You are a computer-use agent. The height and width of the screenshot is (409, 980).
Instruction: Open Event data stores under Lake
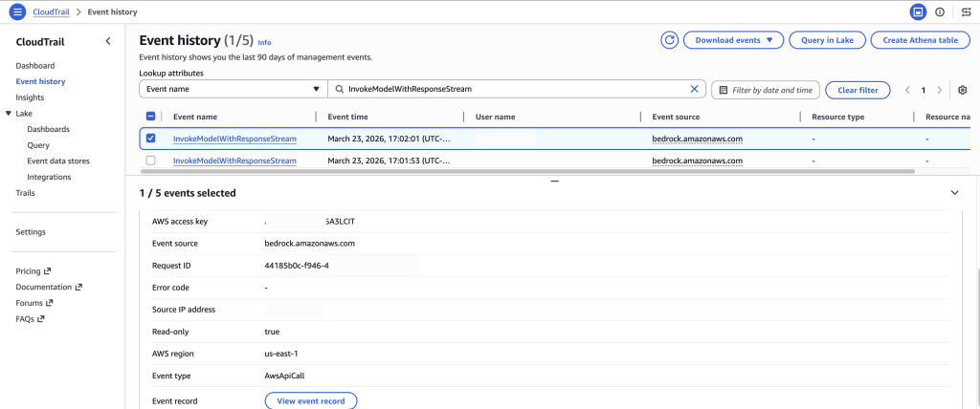tap(58, 161)
